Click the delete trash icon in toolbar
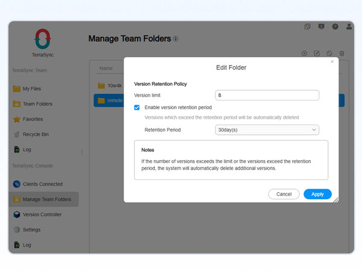 coord(341,54)
